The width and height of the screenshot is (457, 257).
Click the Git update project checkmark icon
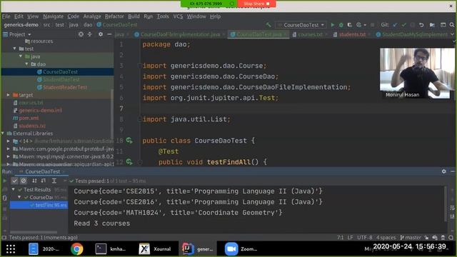tap(395, 25)
